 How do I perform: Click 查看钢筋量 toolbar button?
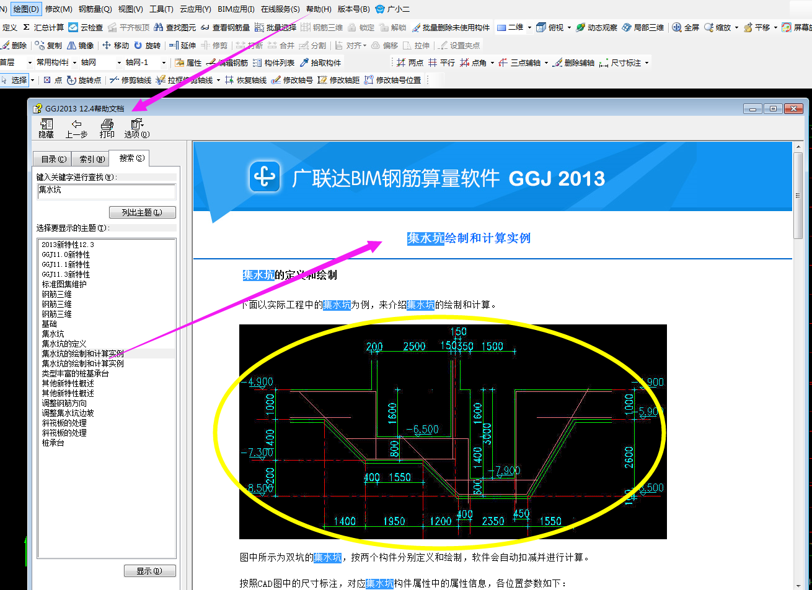(225, 27)
